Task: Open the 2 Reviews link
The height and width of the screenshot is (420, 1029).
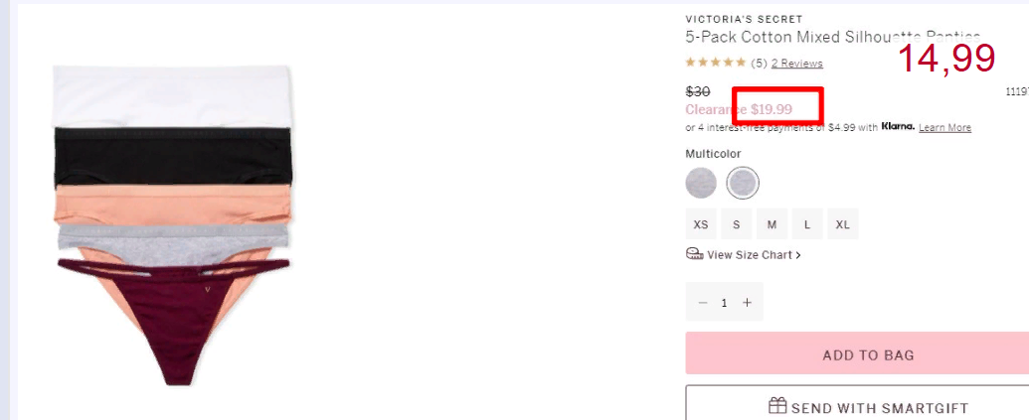Action: 796,64
